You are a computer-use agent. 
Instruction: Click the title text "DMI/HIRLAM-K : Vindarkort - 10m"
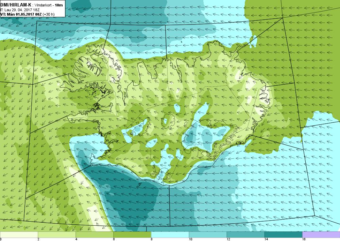click(x=32, y=5)
